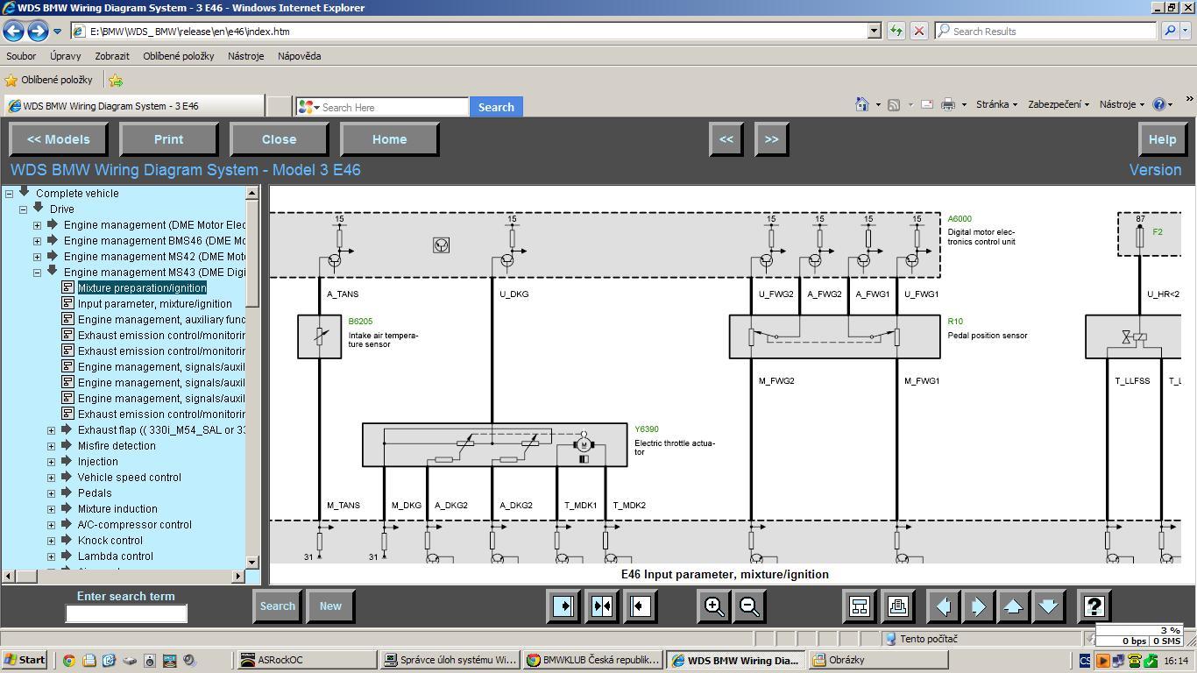
Task: Collapse the Drive tree node
Action: 23,209
